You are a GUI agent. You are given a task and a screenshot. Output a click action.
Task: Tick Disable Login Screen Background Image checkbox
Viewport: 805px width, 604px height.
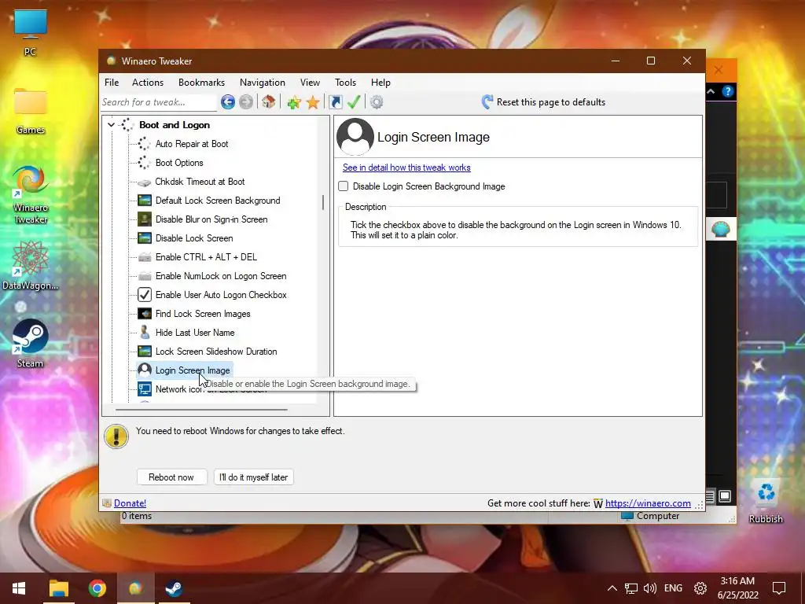(x=344, y=186)
